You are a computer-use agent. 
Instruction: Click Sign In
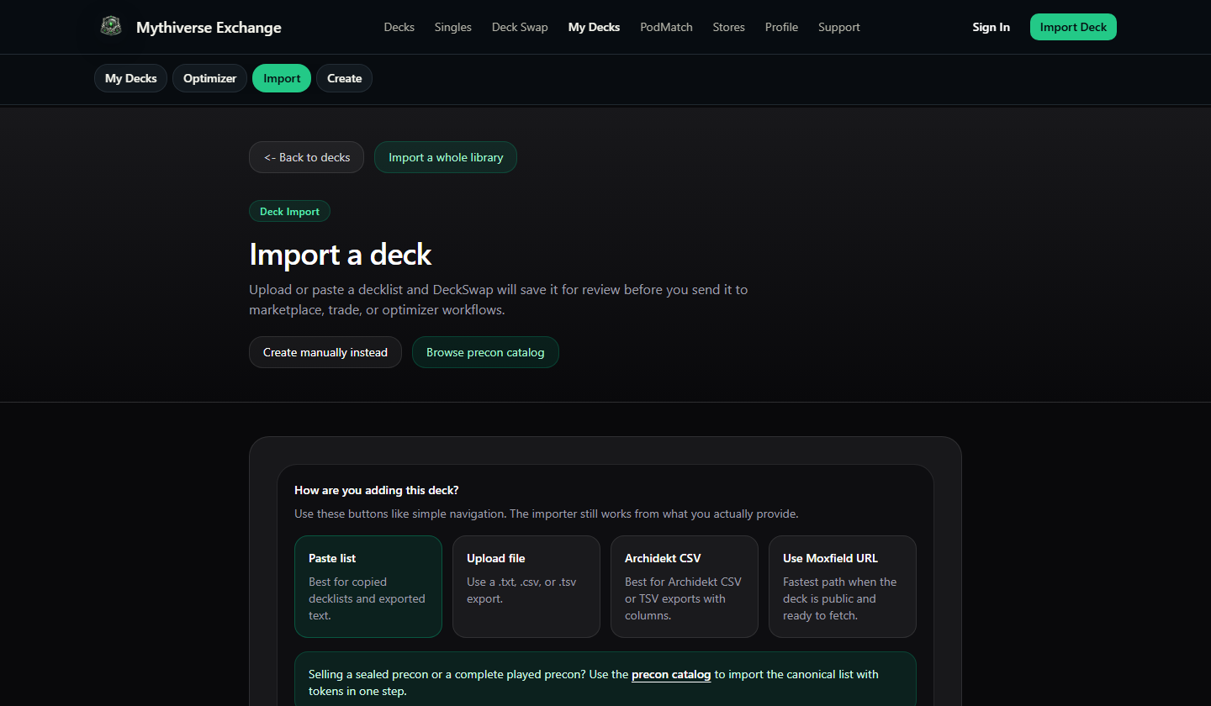(x=991, y=27)
